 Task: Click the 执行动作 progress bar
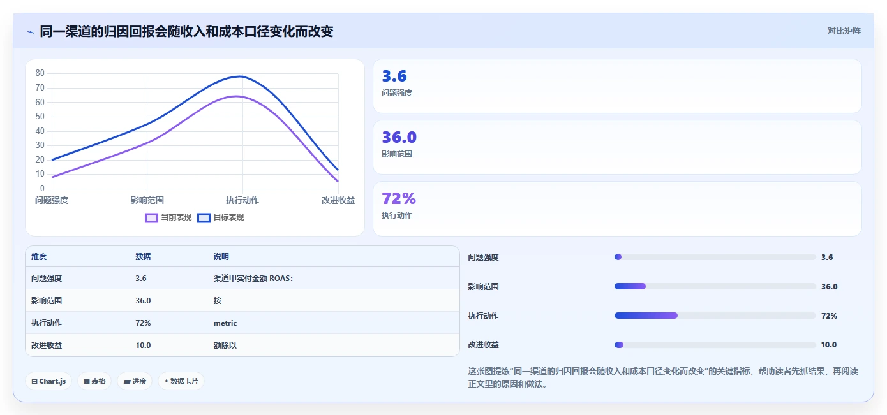(x=715, y=316)
